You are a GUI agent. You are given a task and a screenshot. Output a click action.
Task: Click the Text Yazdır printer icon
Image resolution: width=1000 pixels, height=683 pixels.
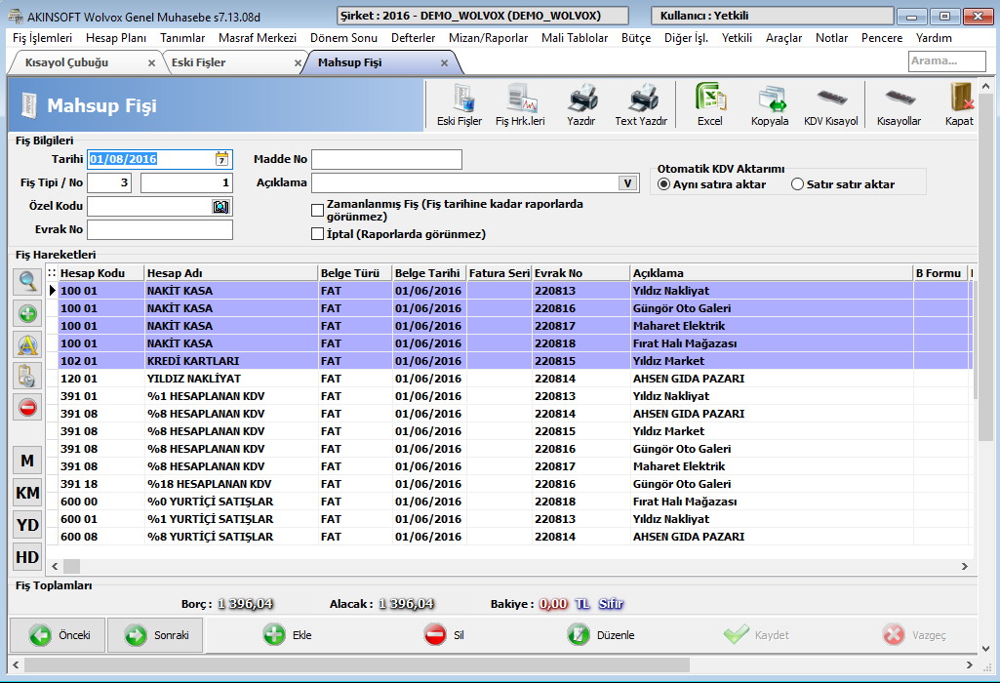pyautogui.click(x=642, y=104)
